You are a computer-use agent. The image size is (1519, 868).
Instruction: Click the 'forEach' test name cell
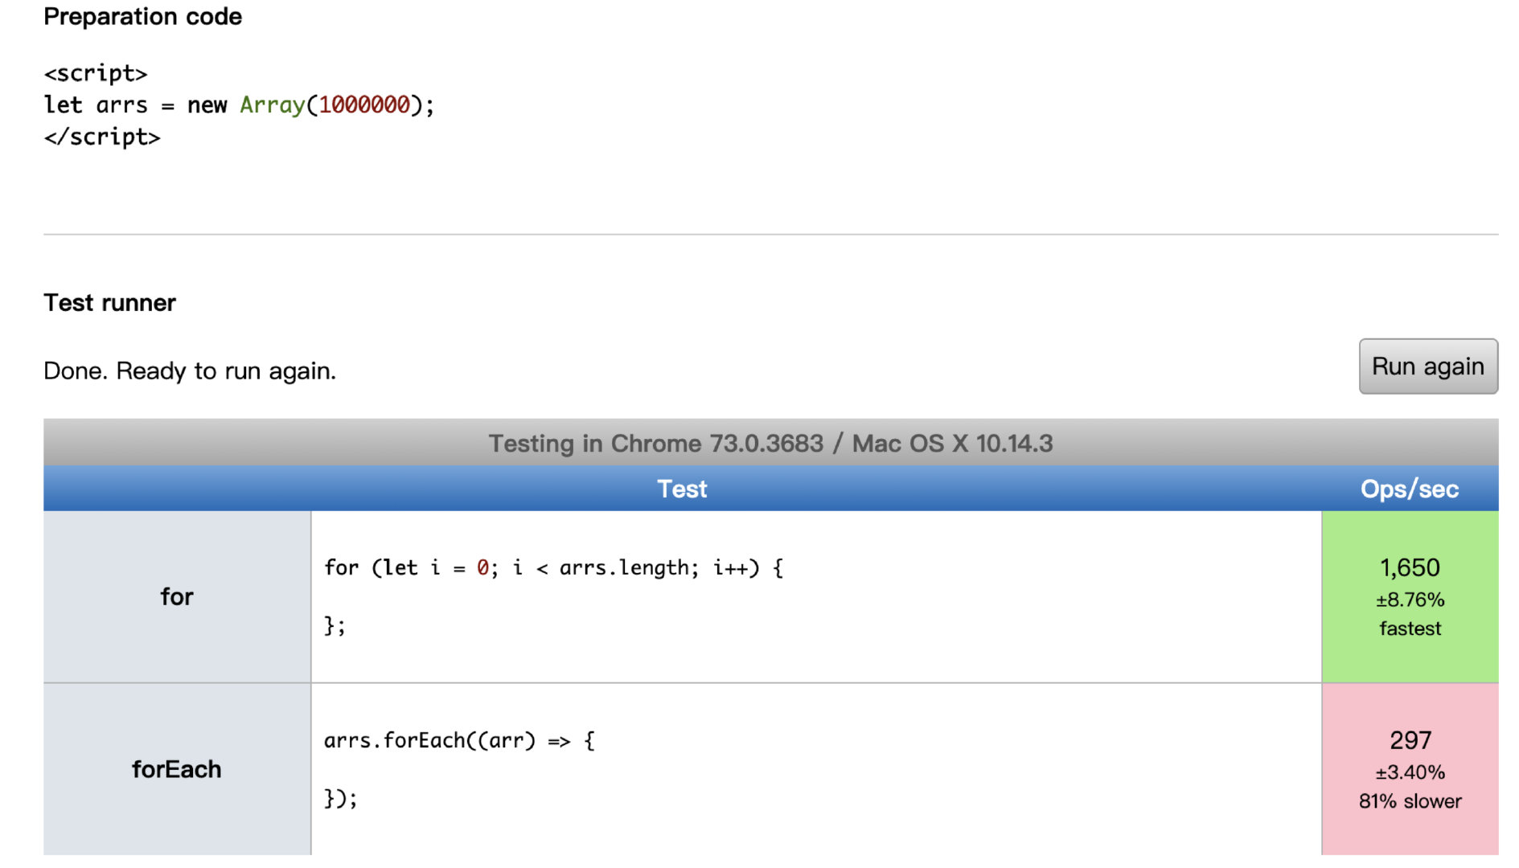(177, 769)
